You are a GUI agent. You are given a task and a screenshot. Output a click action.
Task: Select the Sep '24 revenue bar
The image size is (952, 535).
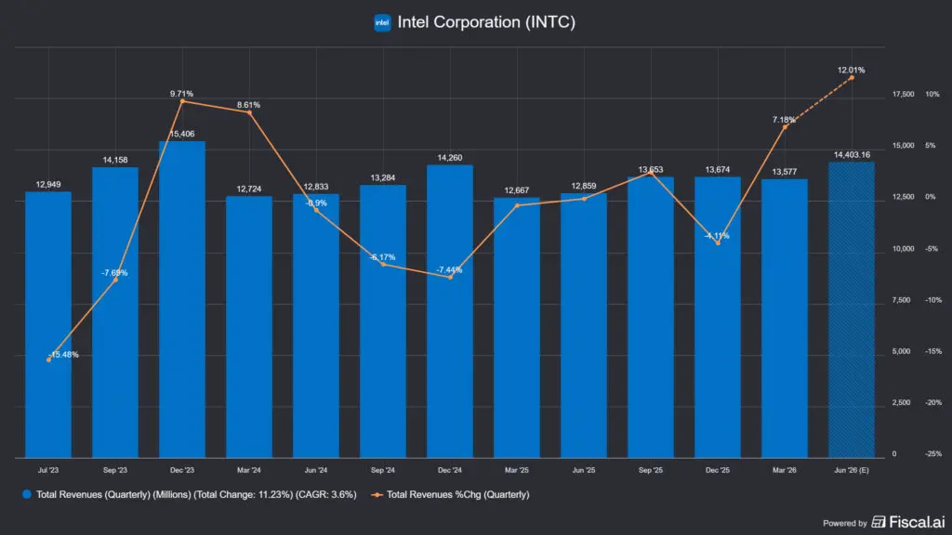click(x=383, y=321)
